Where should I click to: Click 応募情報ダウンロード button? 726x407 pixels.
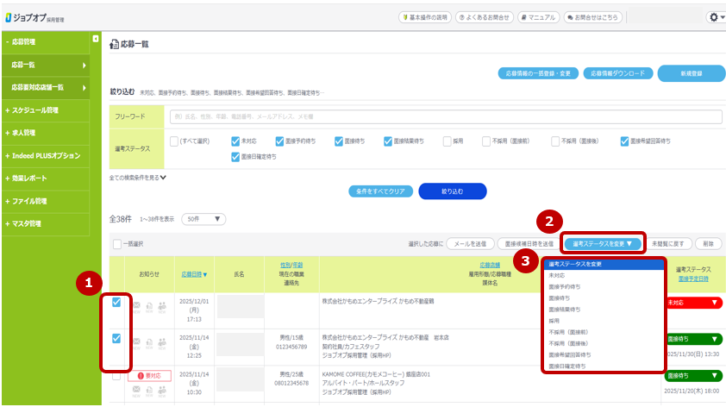click(x=617, y=73)
